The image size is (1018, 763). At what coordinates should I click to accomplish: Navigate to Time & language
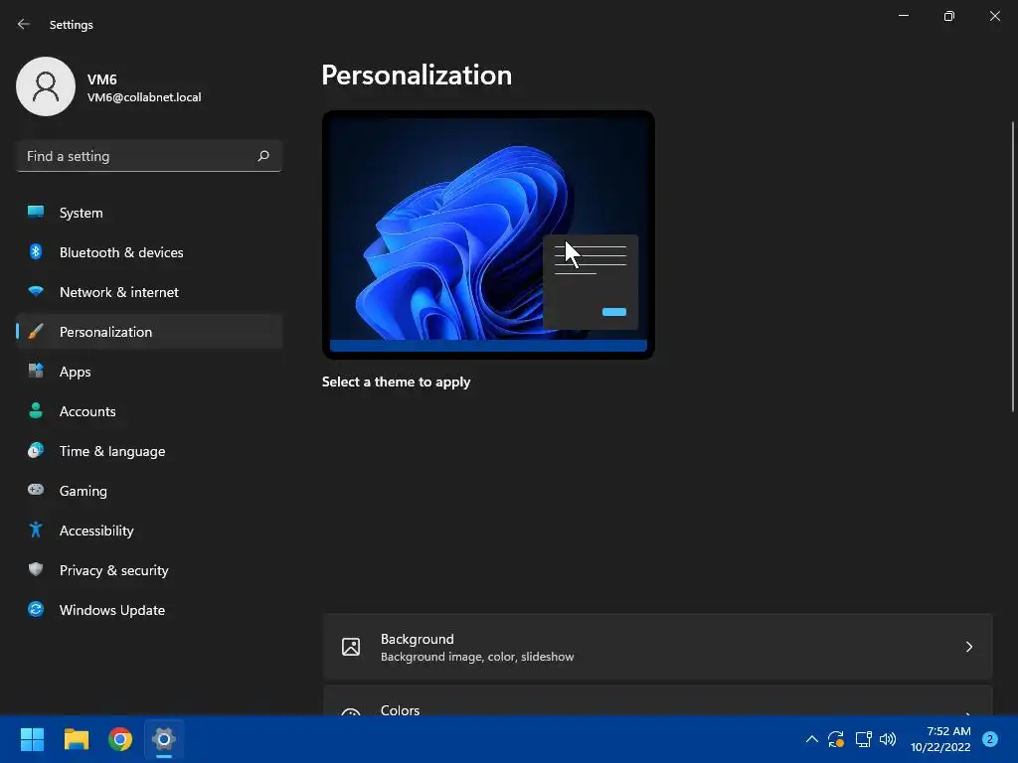point(149,451)
